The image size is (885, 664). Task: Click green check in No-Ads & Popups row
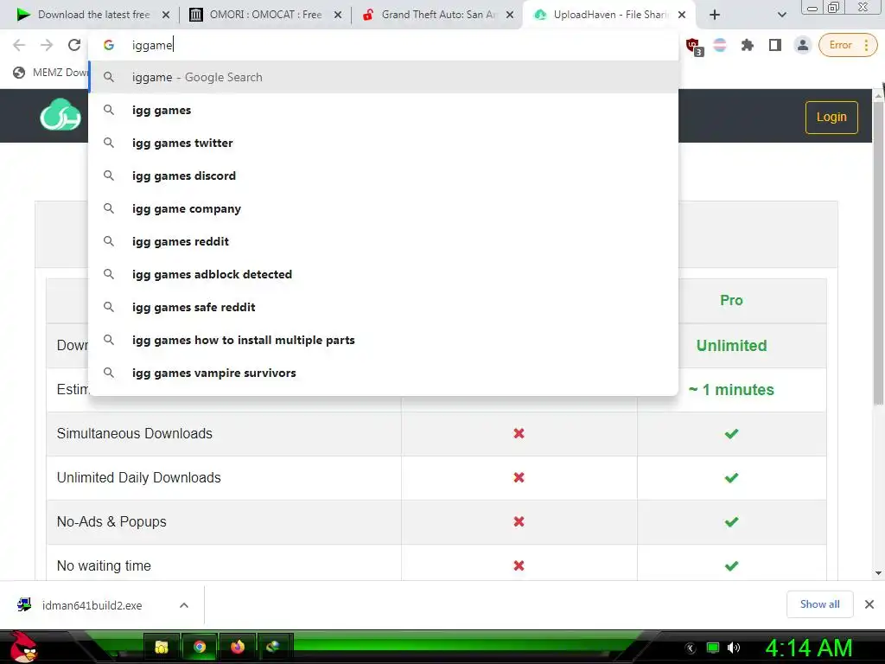(731, 521)
